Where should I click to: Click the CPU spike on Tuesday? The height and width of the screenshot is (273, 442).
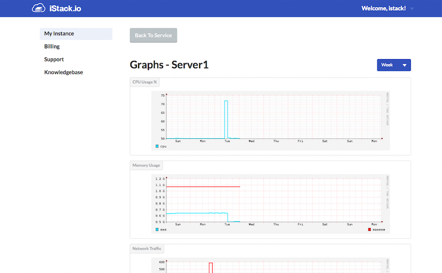[226, 119]
